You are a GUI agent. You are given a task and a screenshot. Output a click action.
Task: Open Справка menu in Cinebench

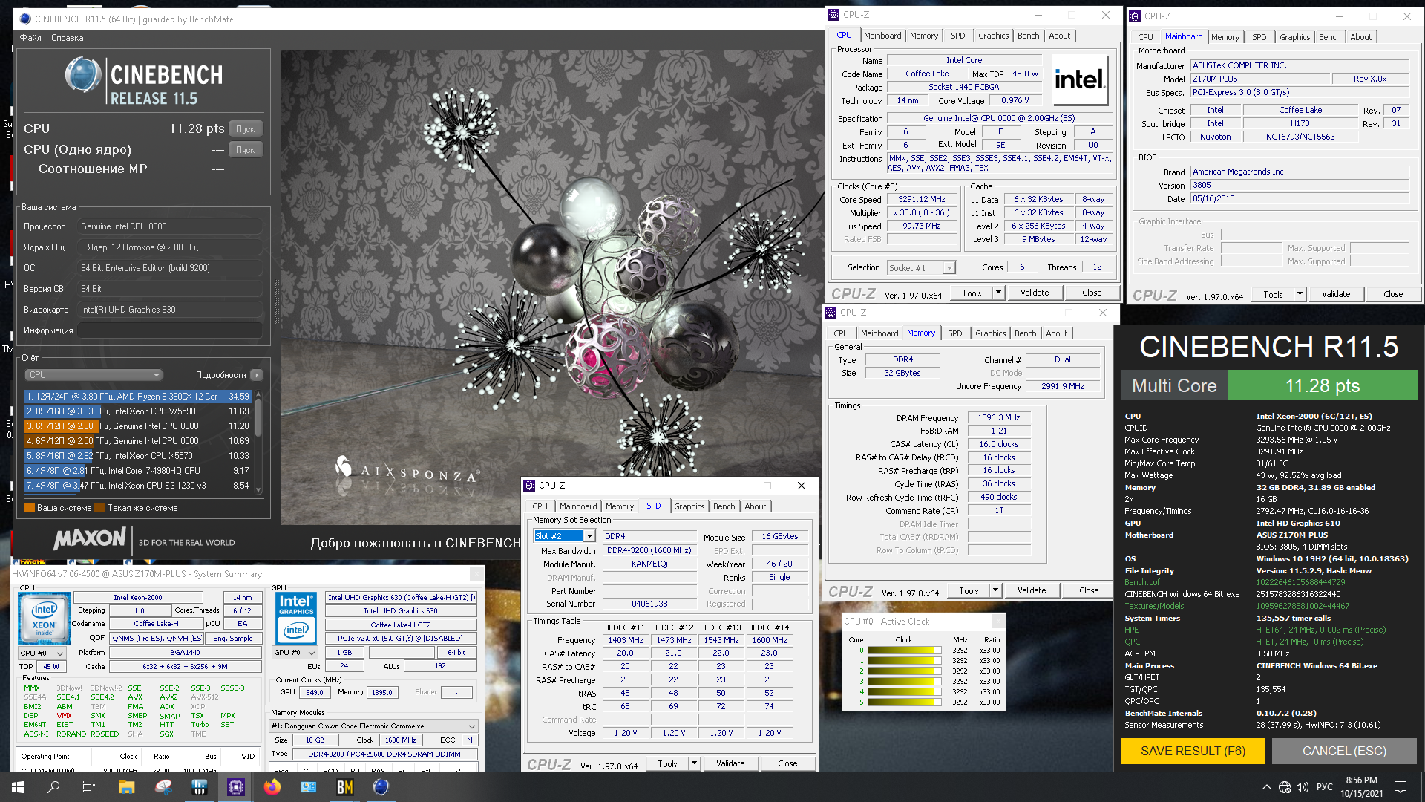pyautogui.click(x=68, y=38)
